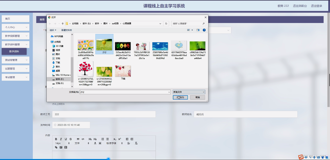Screen dimensions: 330x160
Task: Select the underline icon
Action: click(x=66, y=139)
